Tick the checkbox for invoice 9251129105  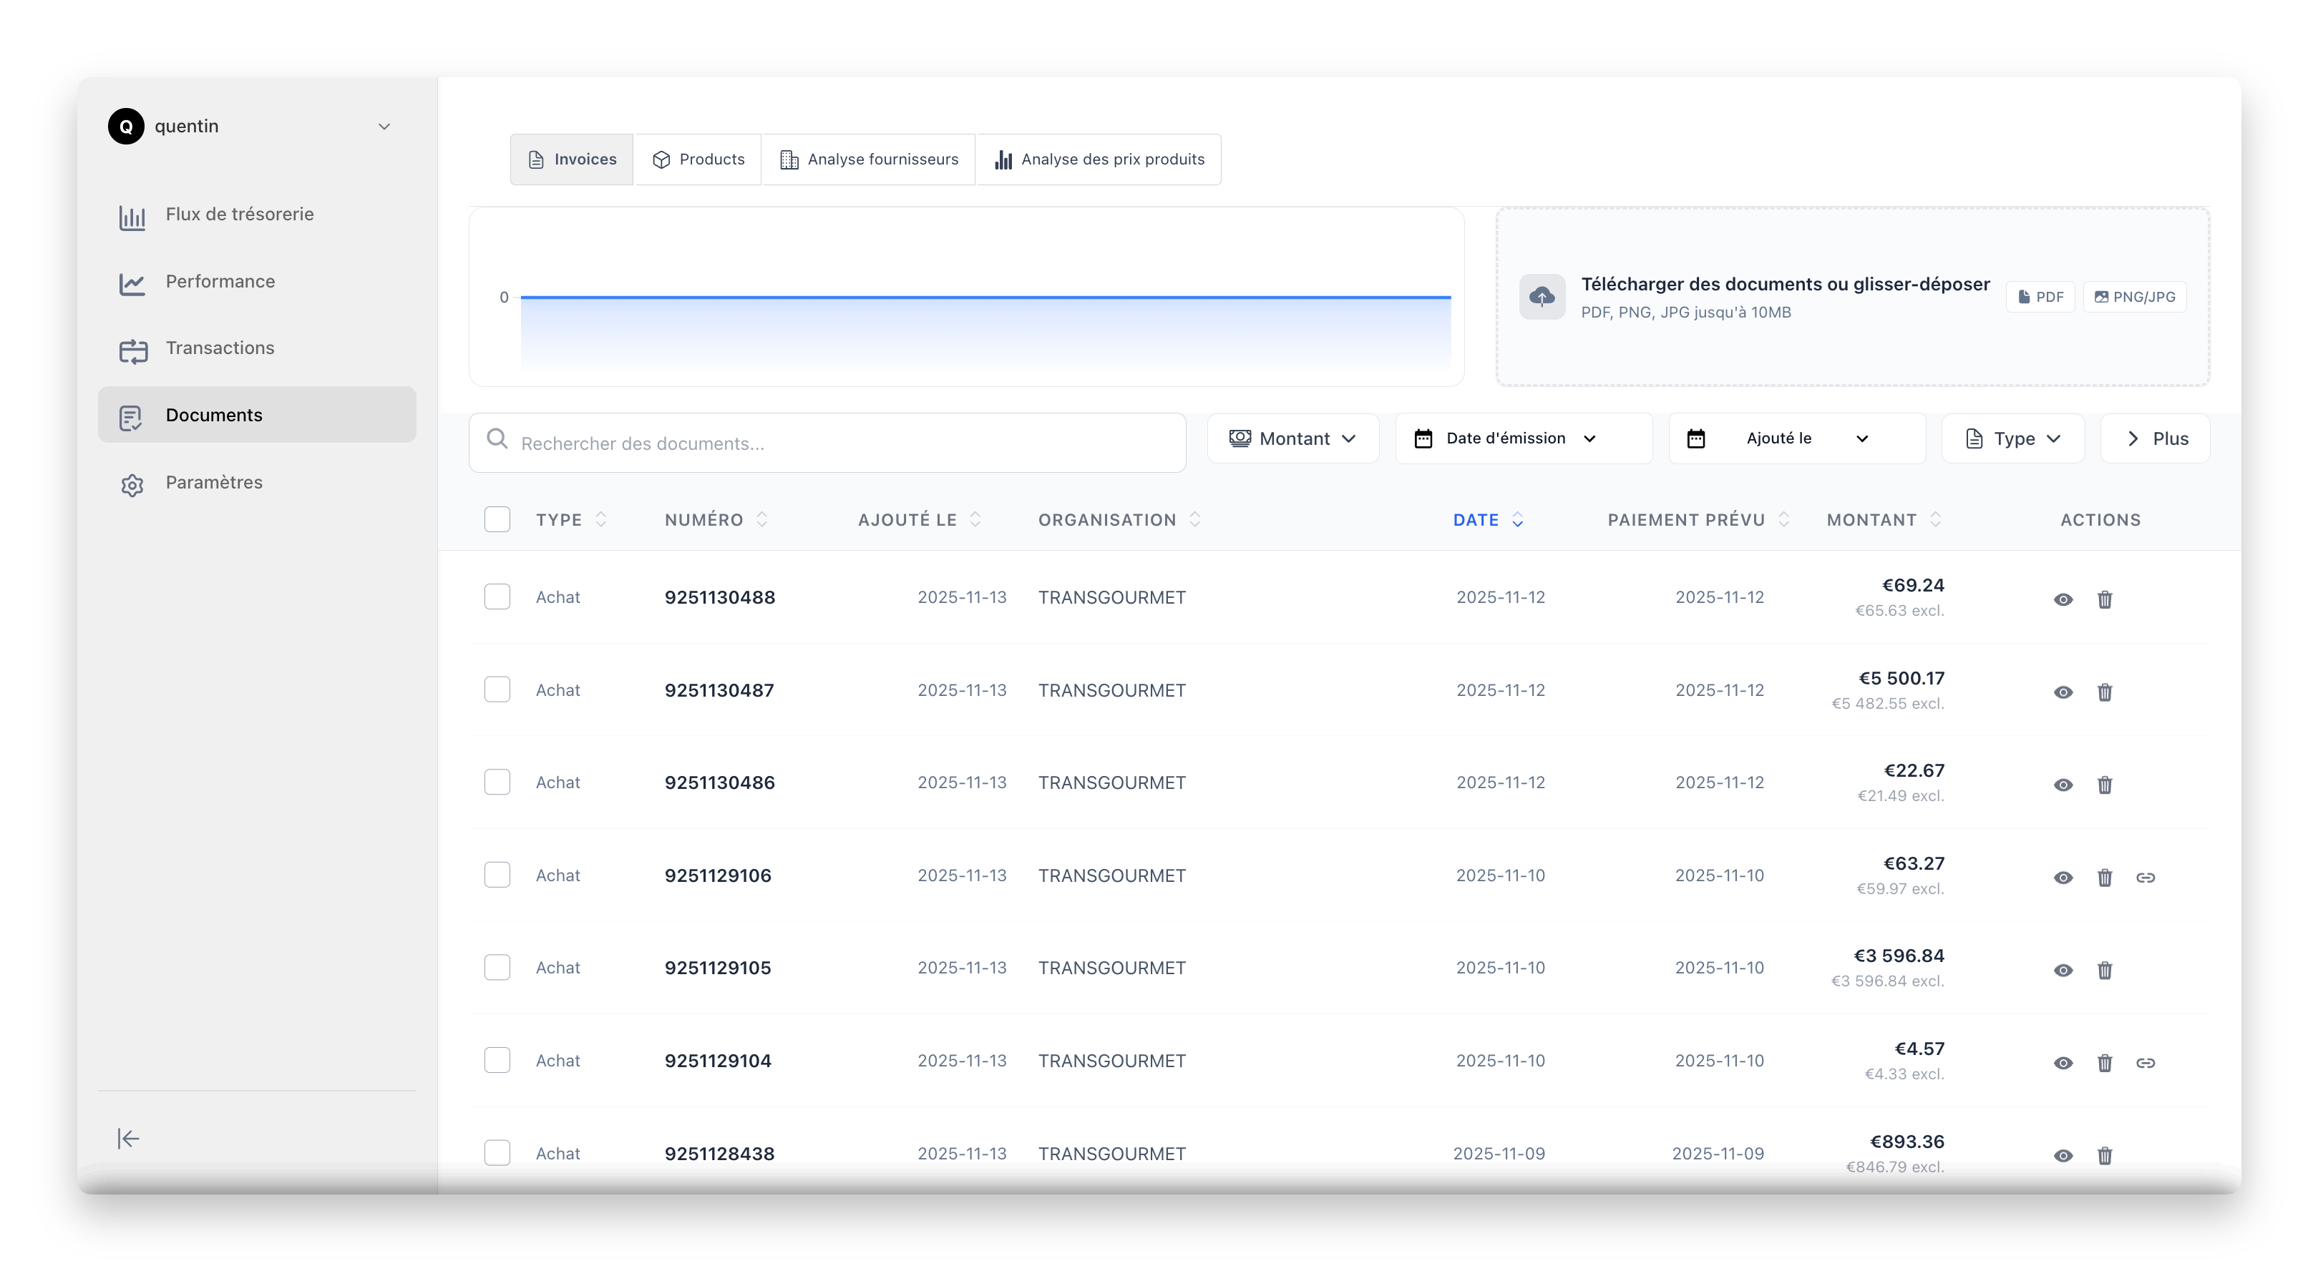point(497,967)
